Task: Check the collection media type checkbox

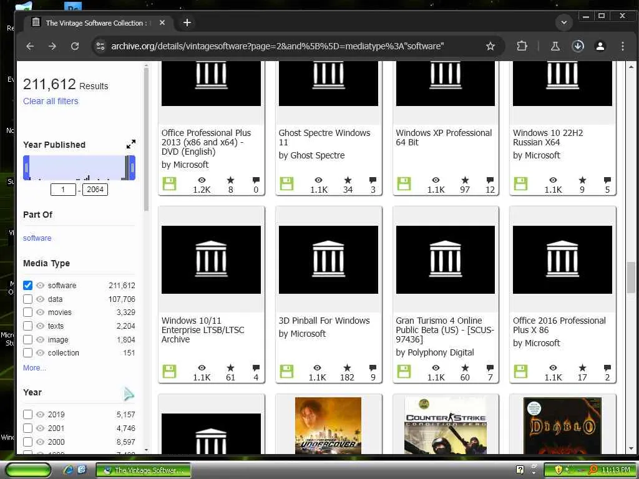Action: pos(27,353)
